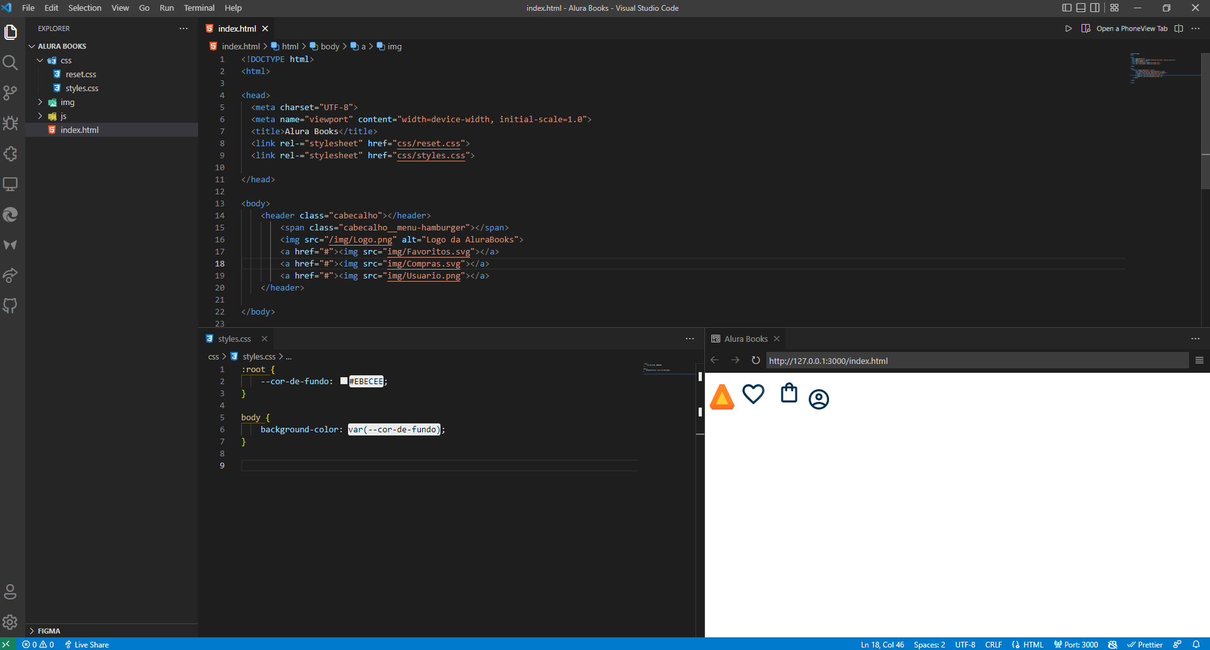The height and width of the screenshot is (650, 1210).
Task: Open the Help menu
Action: pos(233,8)
